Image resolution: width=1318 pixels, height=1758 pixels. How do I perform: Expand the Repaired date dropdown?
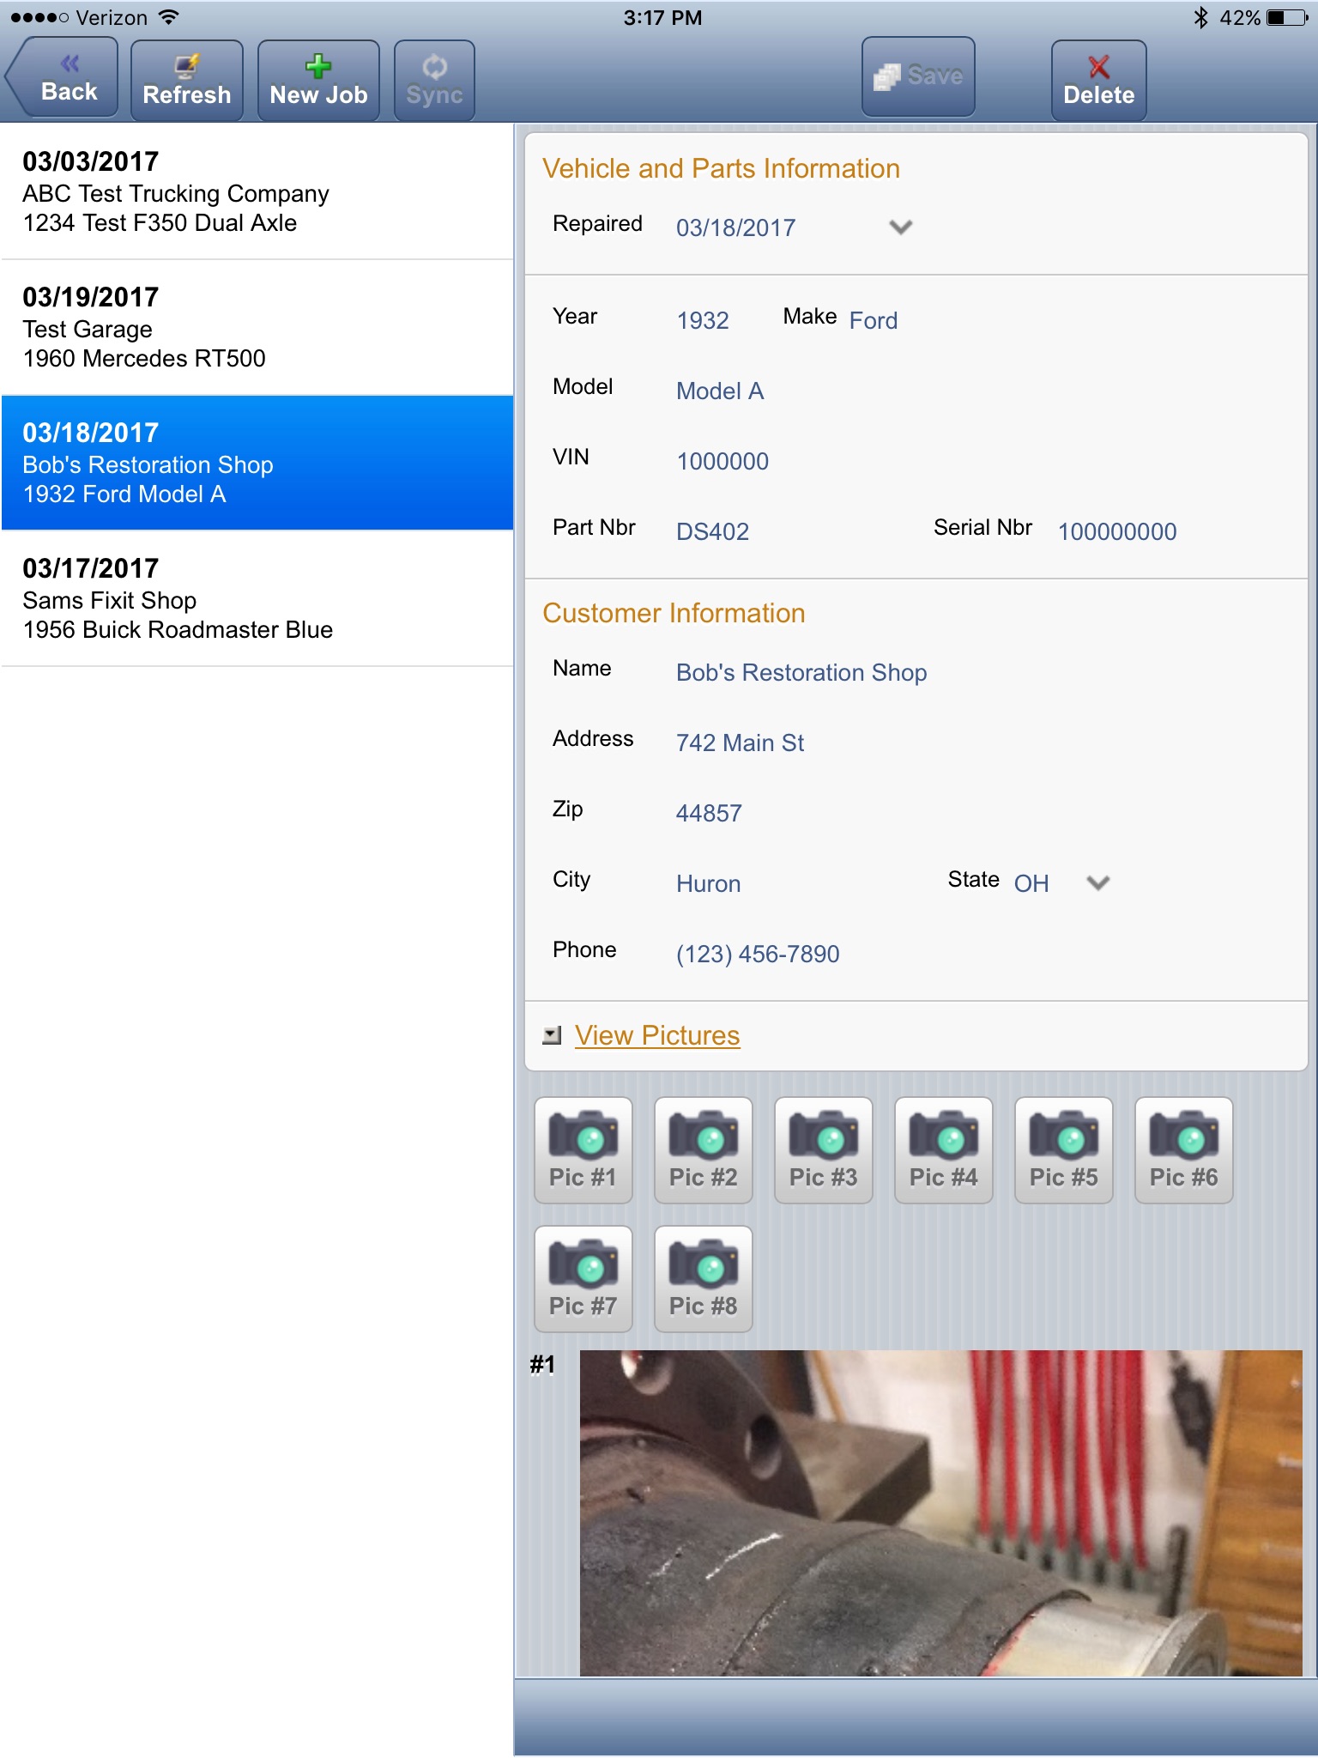pyautogui.click(x=900, y=227)
